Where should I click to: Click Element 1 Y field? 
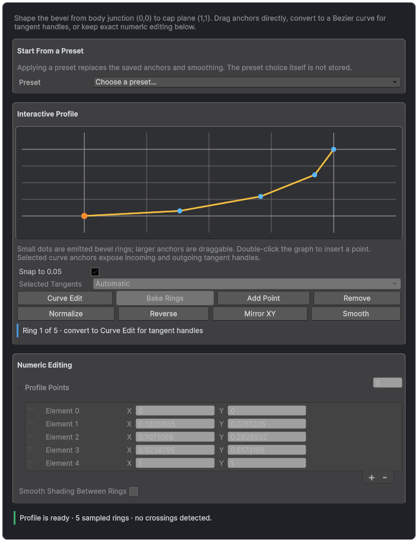[x=267, y=424]
